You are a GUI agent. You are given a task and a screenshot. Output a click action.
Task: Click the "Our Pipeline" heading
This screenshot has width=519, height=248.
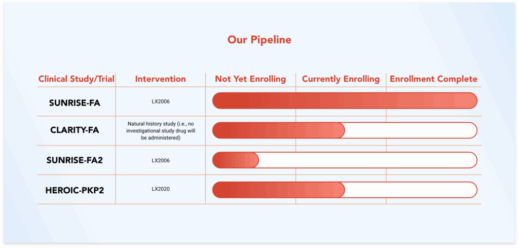(259, 40)
